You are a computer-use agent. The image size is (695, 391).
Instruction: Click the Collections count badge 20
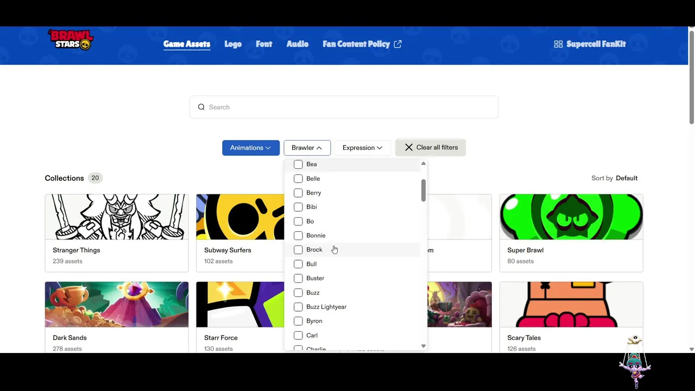coord(95,178)
